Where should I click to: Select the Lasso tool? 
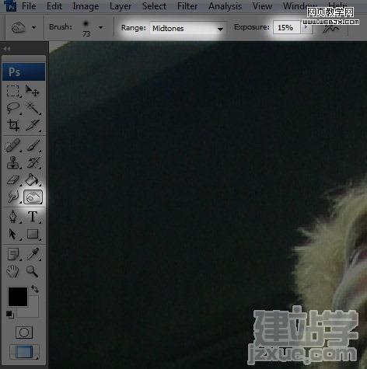point(13,108)
